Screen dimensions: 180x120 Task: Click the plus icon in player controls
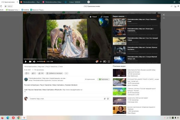(101, 62)
